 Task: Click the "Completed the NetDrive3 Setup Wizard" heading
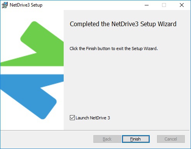123,24
